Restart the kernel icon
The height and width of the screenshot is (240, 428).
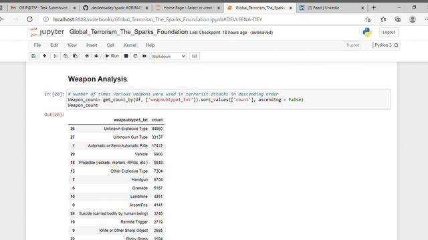click(135, 56)
